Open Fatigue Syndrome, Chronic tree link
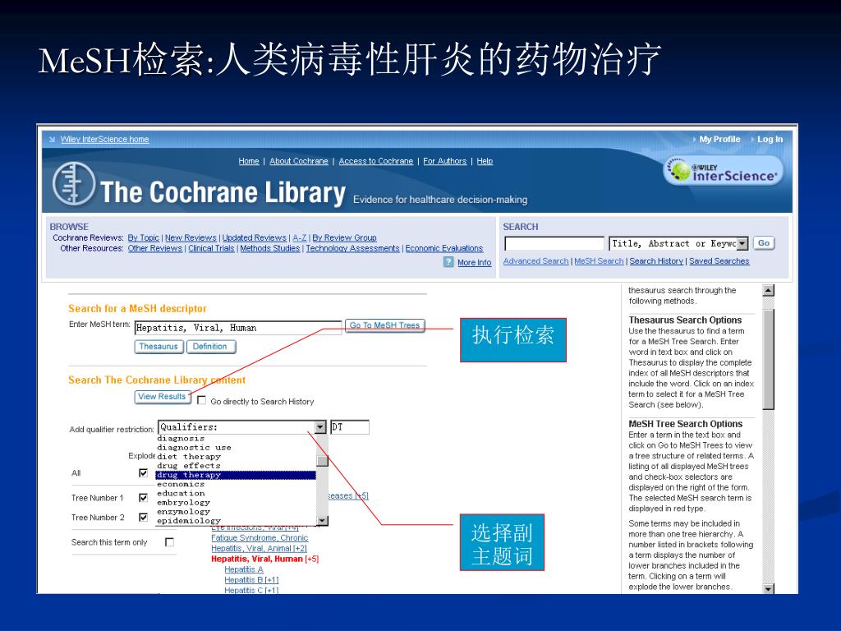This screenshot has width=841, height=631. tap(260, 537)
